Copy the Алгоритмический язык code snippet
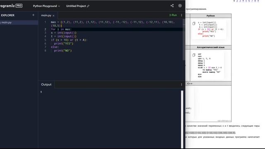The height and width of the screenshot is (149, 265). pyautogui.click(x=194, y=55)
